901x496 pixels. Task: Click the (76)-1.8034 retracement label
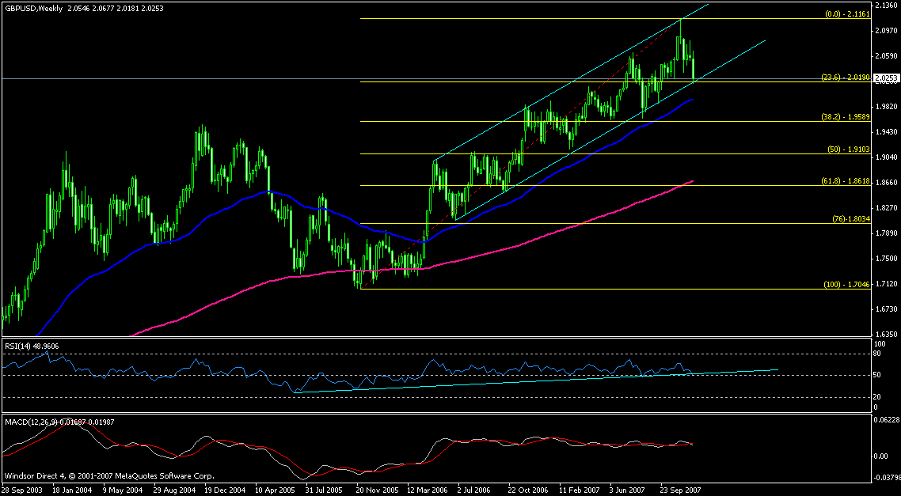click(850, 218)
